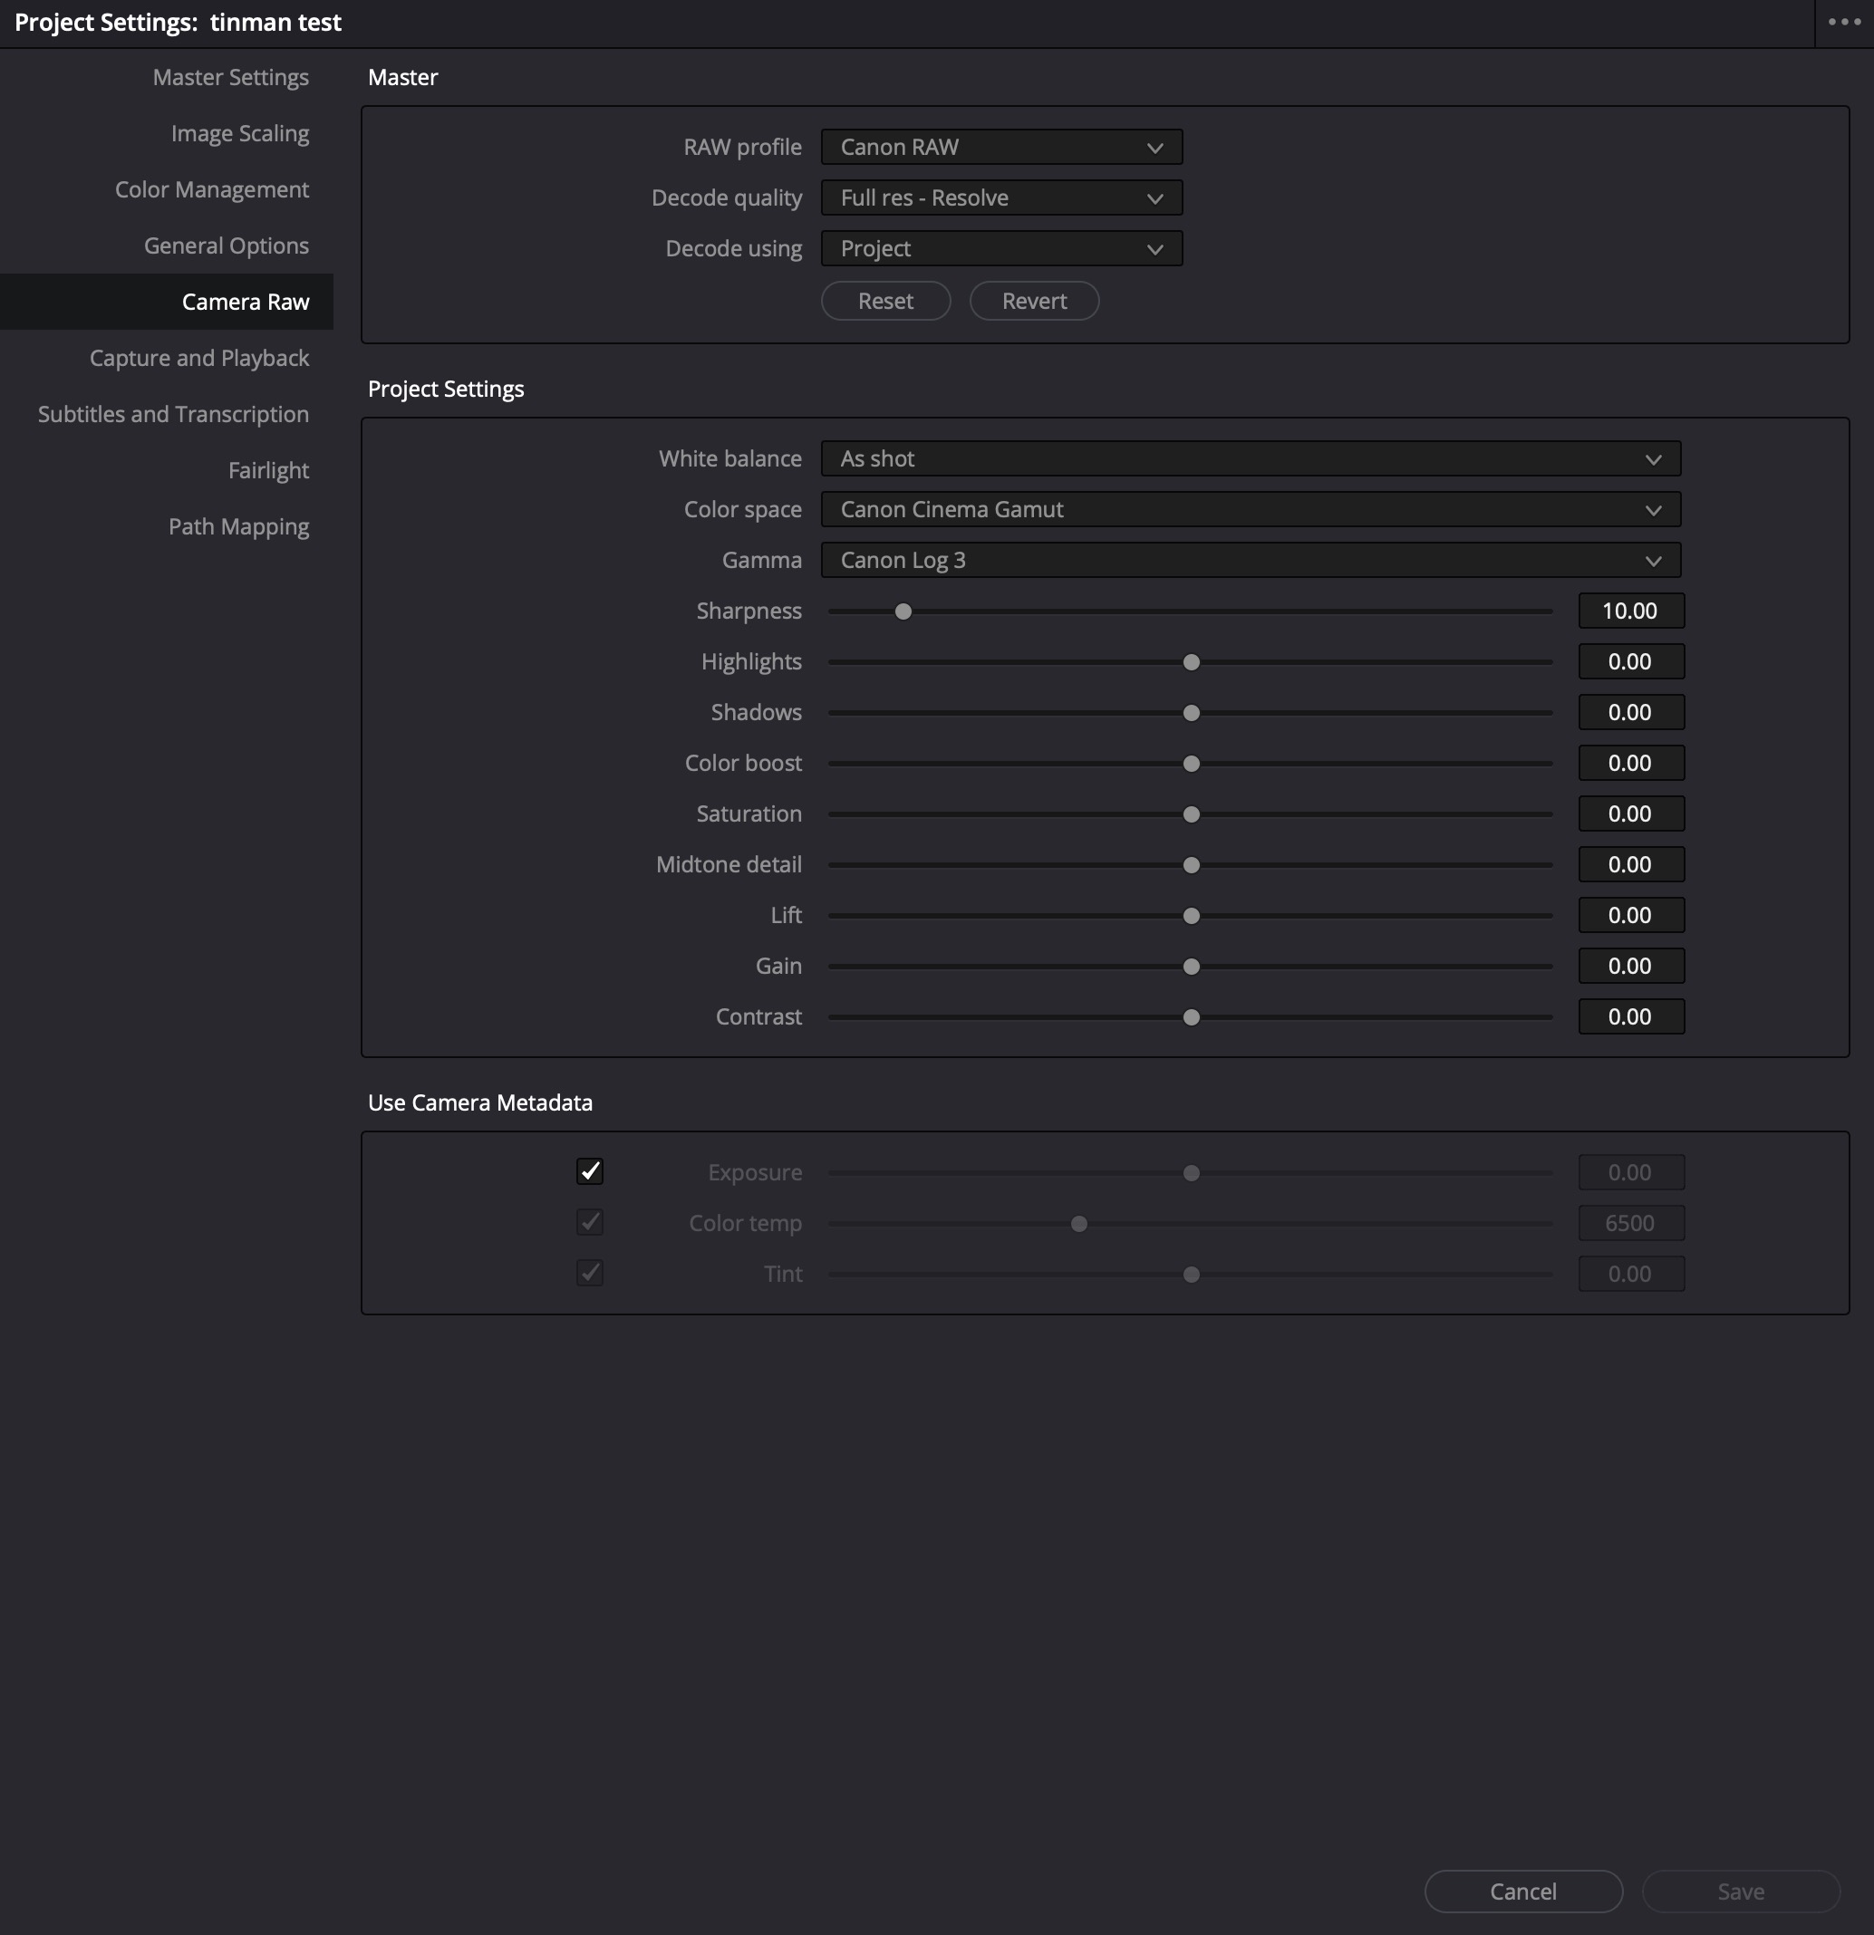Open the RAW profile dropdown
The width and height of the screenshot is (1874, 1935).
1000,146
